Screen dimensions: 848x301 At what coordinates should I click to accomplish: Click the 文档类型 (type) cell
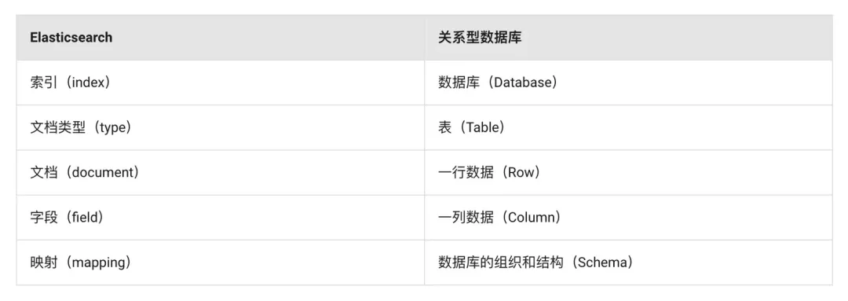point(220,127)
